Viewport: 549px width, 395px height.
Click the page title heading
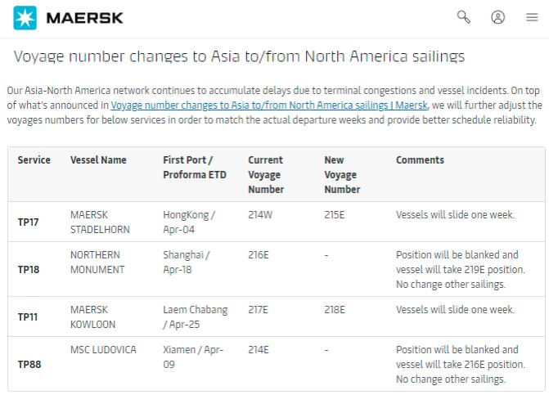click(x=239, y=56)
